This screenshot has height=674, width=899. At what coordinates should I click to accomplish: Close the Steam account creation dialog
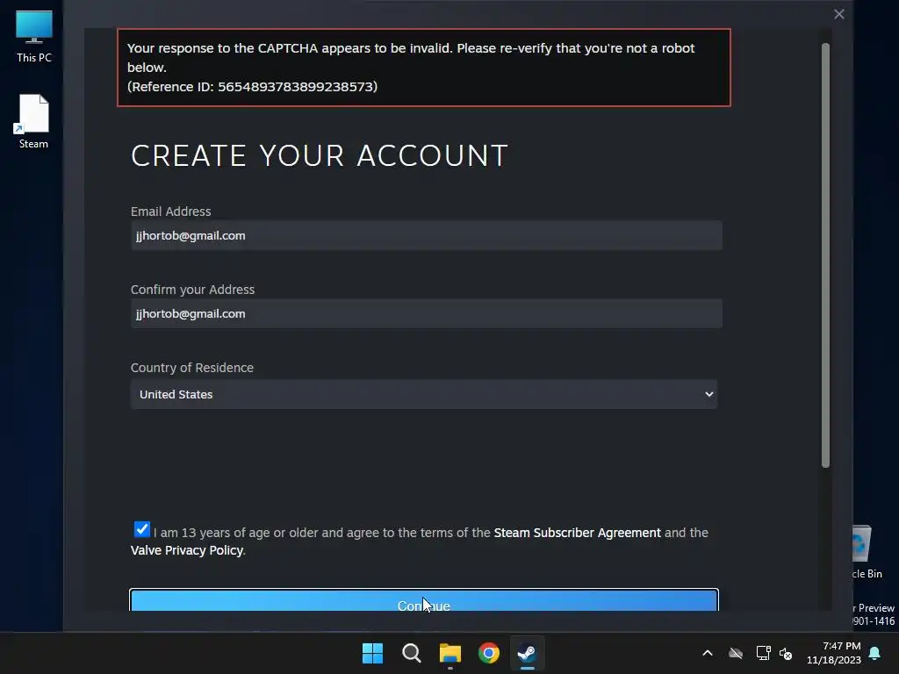838,14
